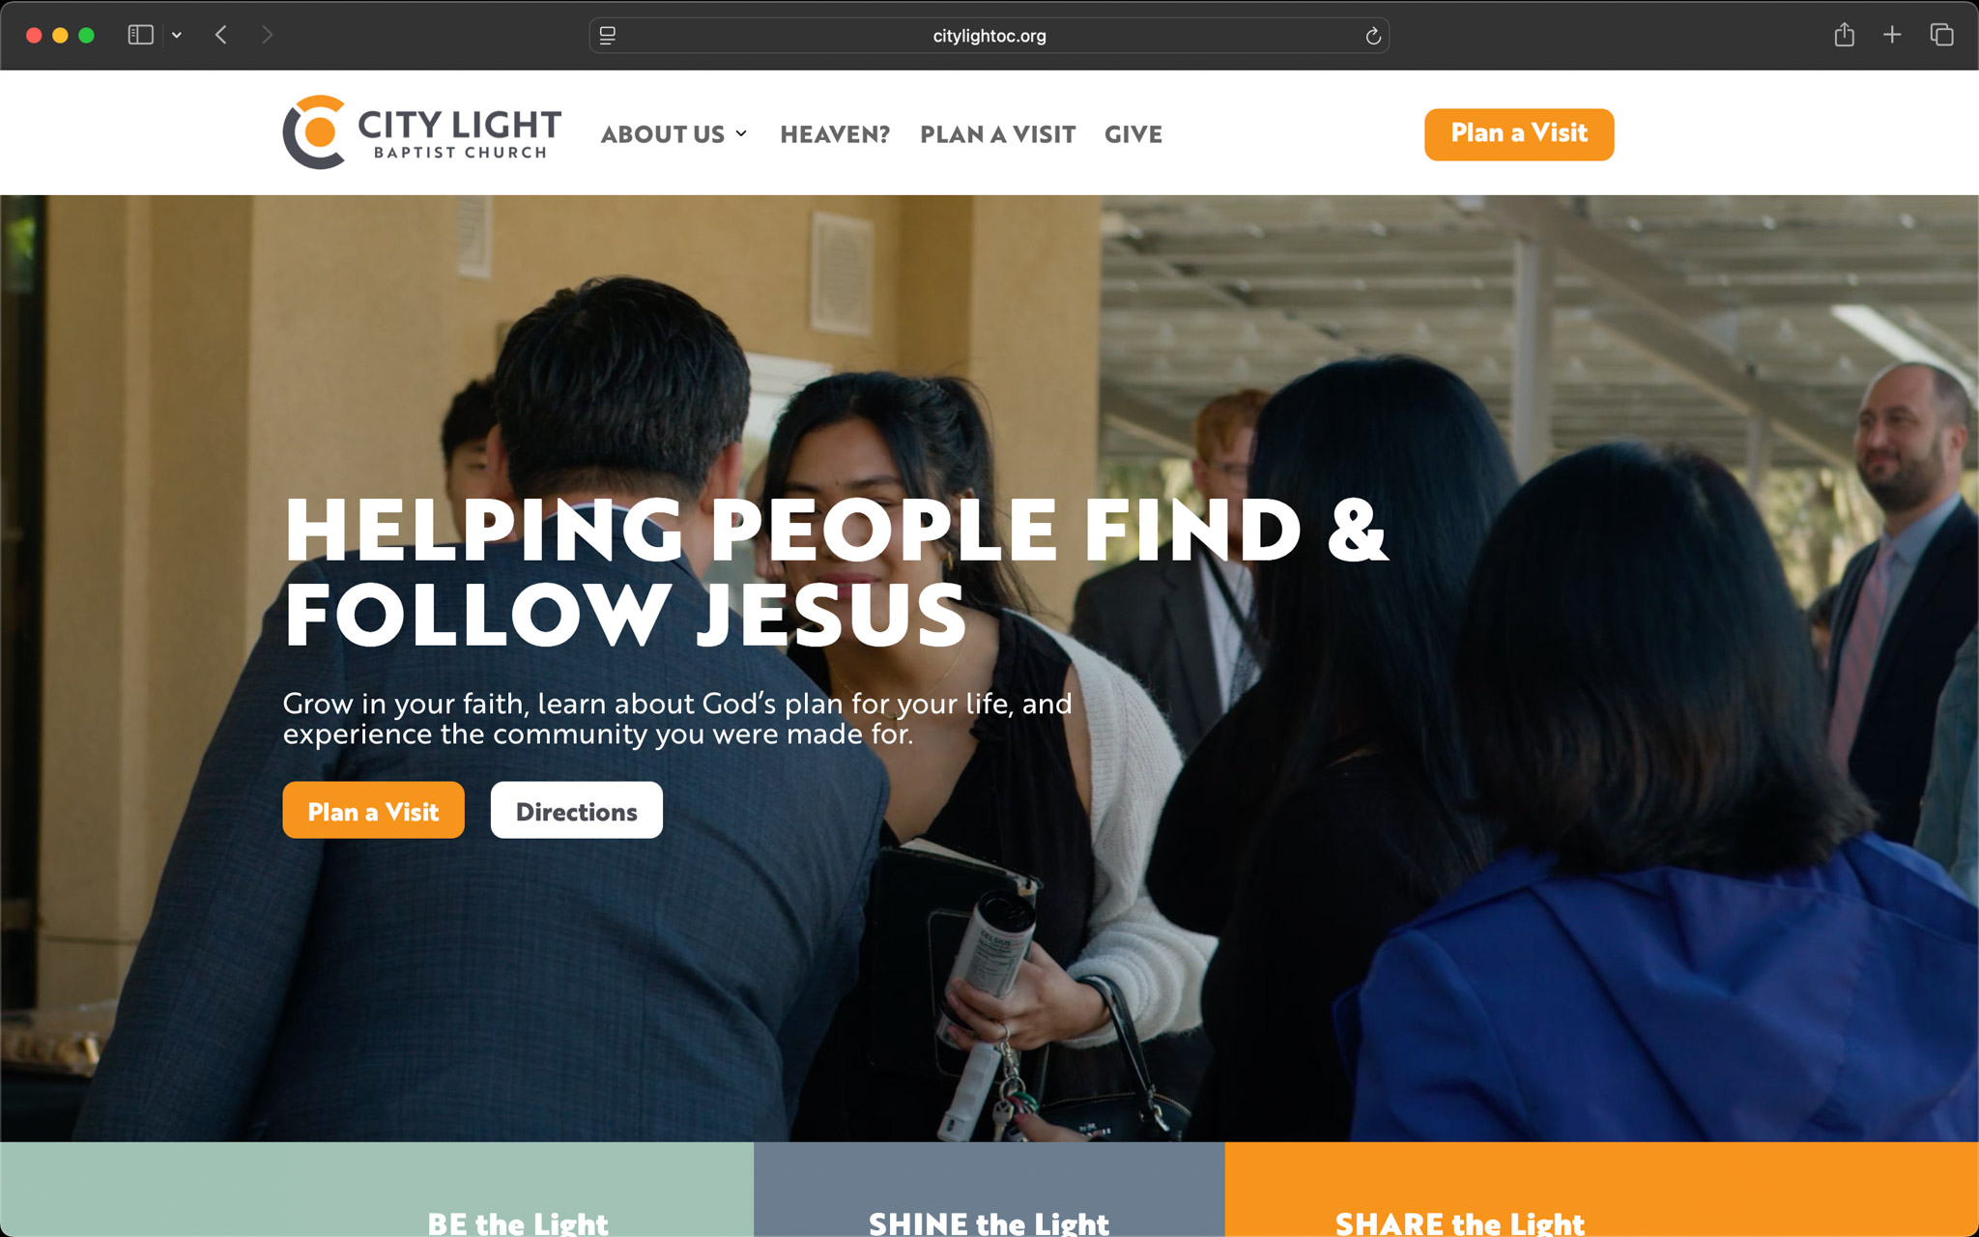The image size is (1979, 1237).
Task: Open the white Directions button
Action: [x=577, y=810]
